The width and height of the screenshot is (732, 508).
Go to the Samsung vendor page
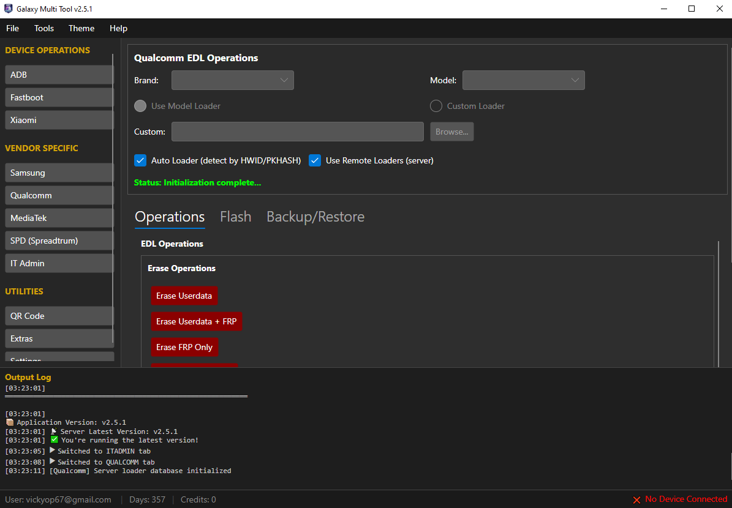point(59,173)
